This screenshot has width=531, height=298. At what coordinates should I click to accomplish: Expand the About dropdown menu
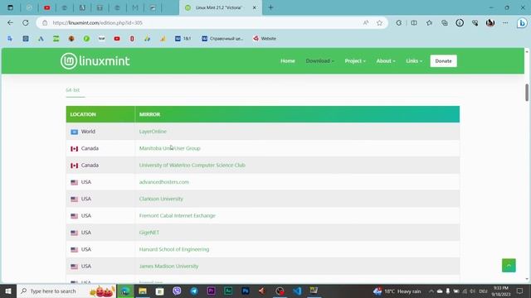point(386,60)
